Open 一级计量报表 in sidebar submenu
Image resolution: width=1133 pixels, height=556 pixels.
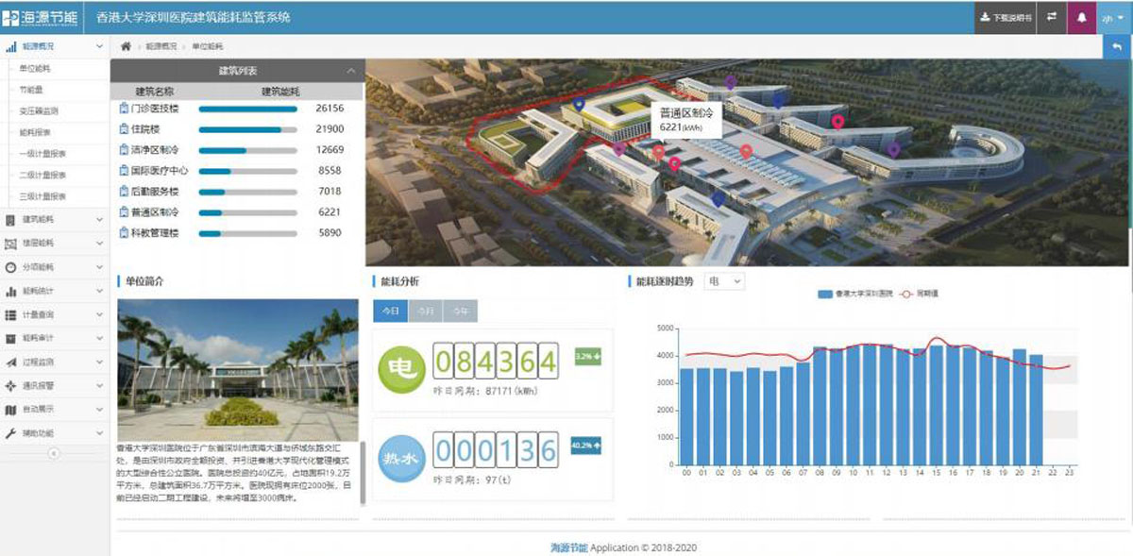click(42, 153)
